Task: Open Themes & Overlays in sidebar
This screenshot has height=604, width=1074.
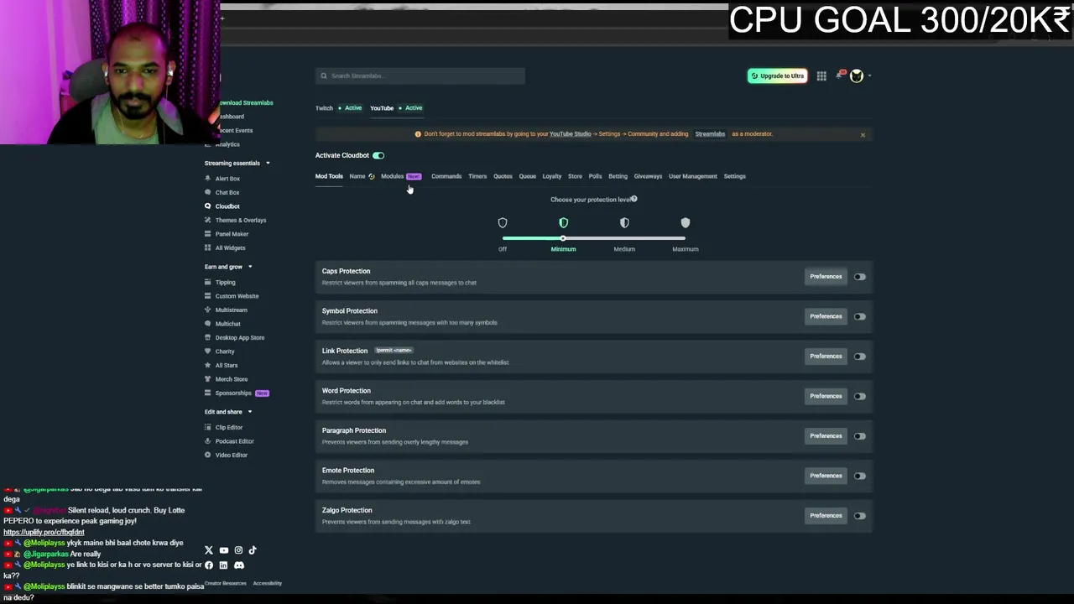Action: pyautogui.click(x=241, y=220)
